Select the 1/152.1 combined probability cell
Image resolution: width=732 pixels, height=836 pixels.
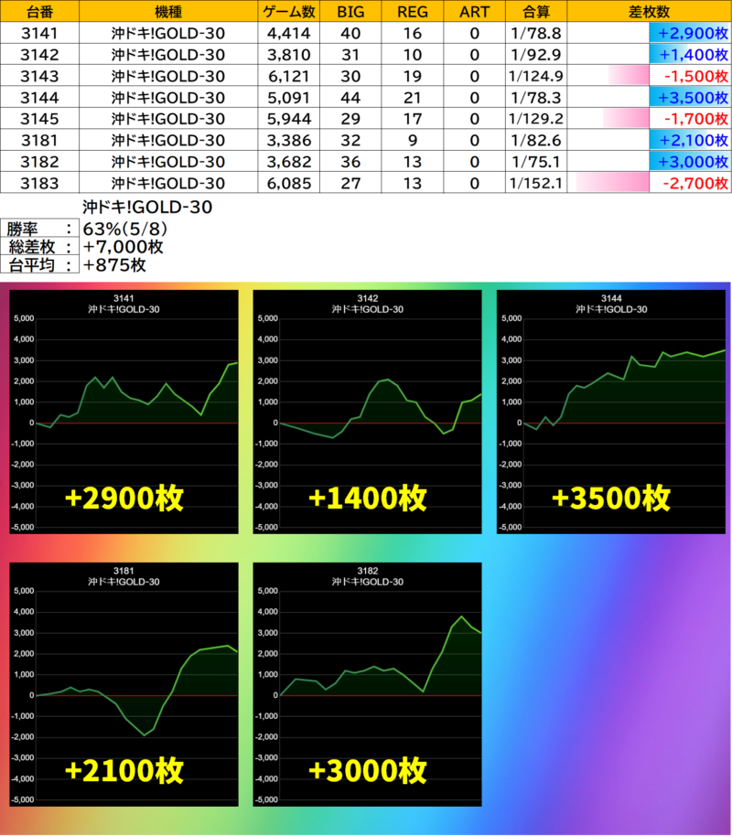(536, 182)
